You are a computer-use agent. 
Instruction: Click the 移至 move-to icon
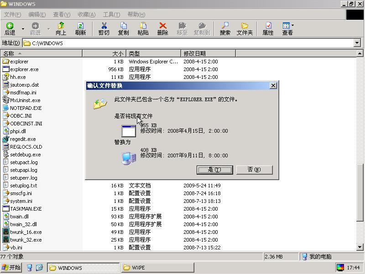coord(182,26)
